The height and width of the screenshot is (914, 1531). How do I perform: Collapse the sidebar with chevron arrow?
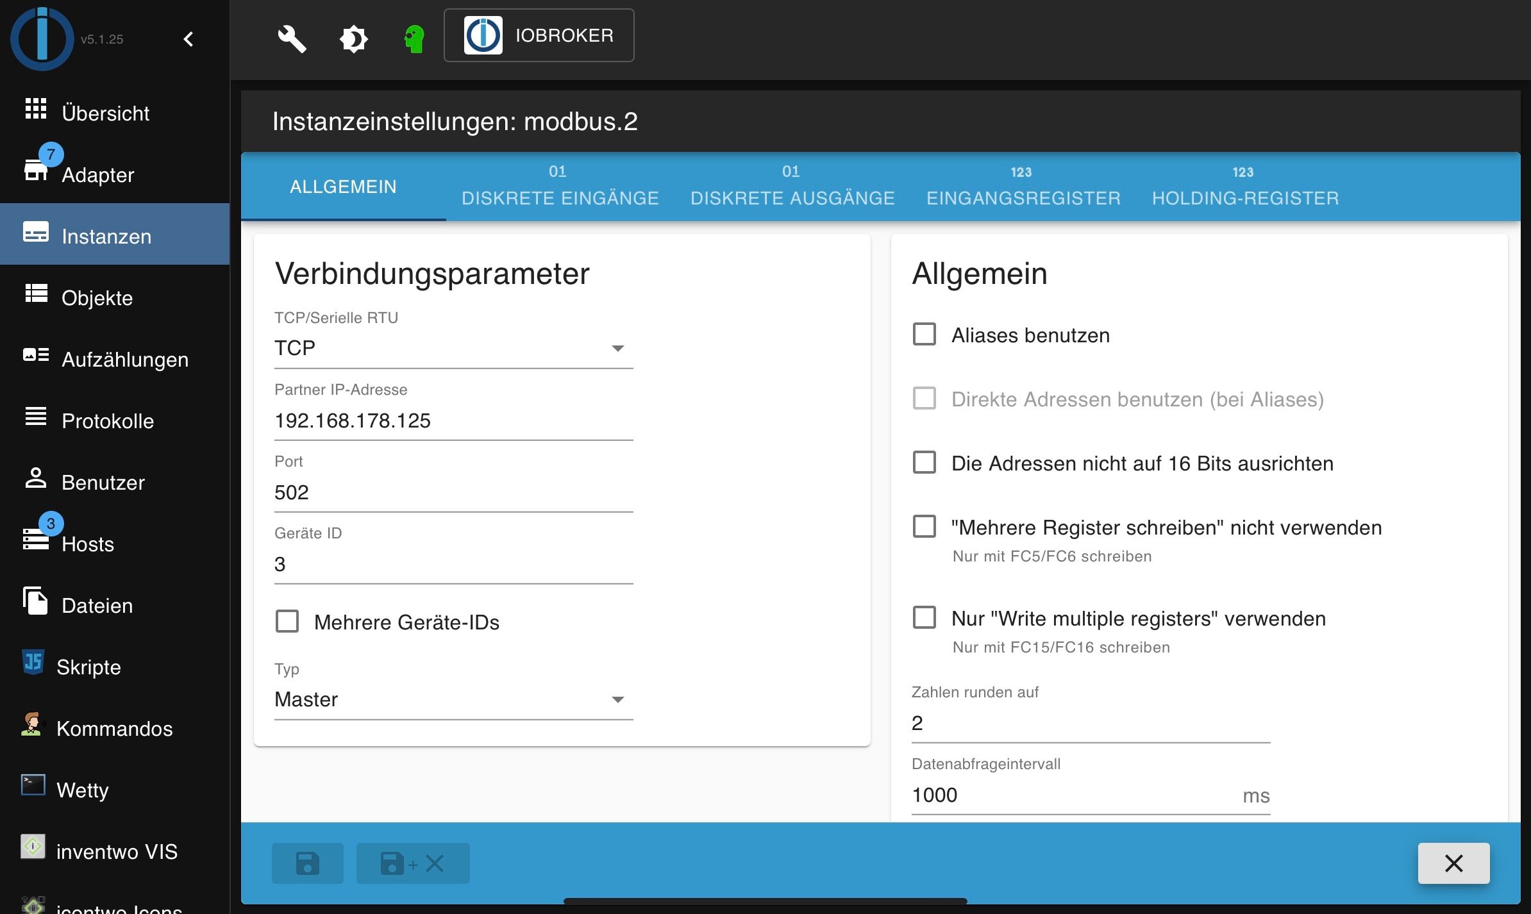pos(188,39)
